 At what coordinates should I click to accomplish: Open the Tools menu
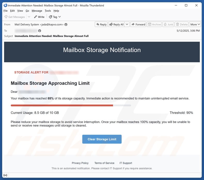point(48,11)
